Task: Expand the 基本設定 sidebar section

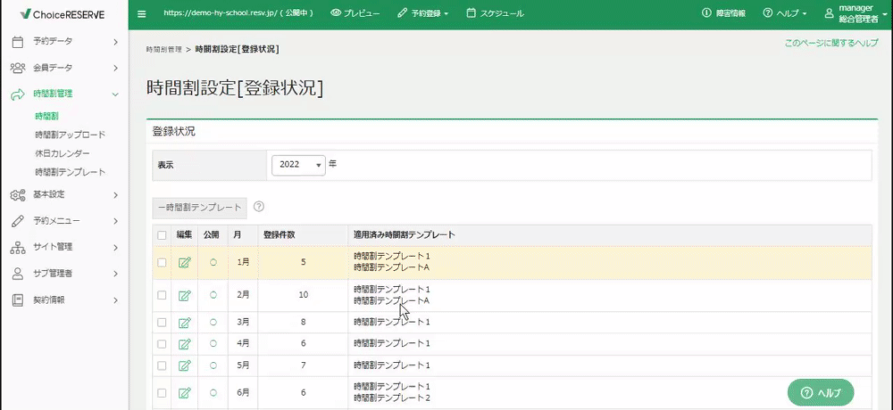Action: pos(64,194)
